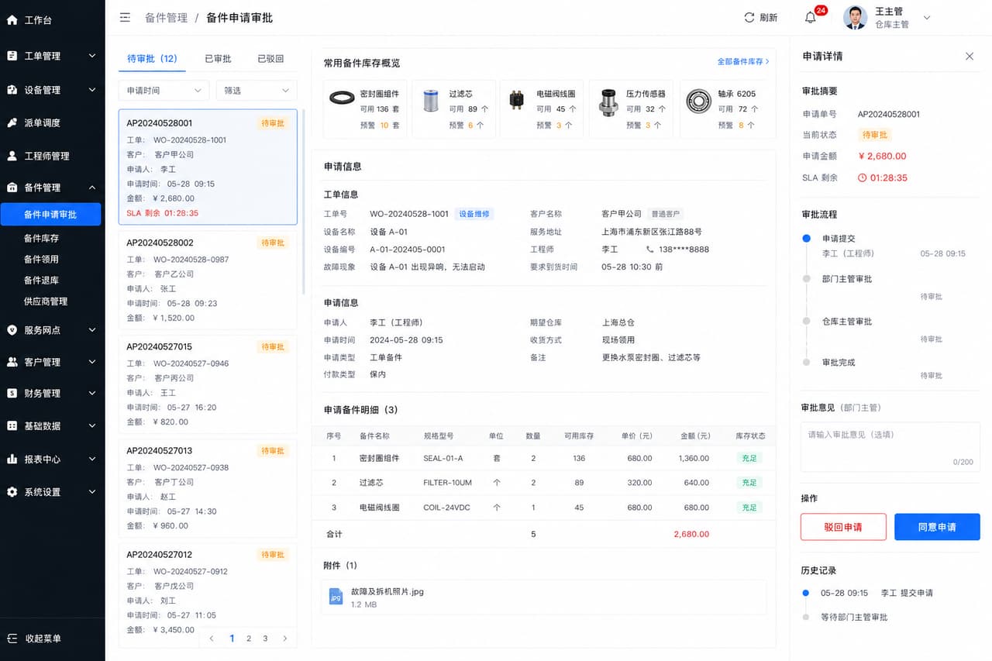
Task: Open the user account dropdown arrow
Action: point(926,17)
